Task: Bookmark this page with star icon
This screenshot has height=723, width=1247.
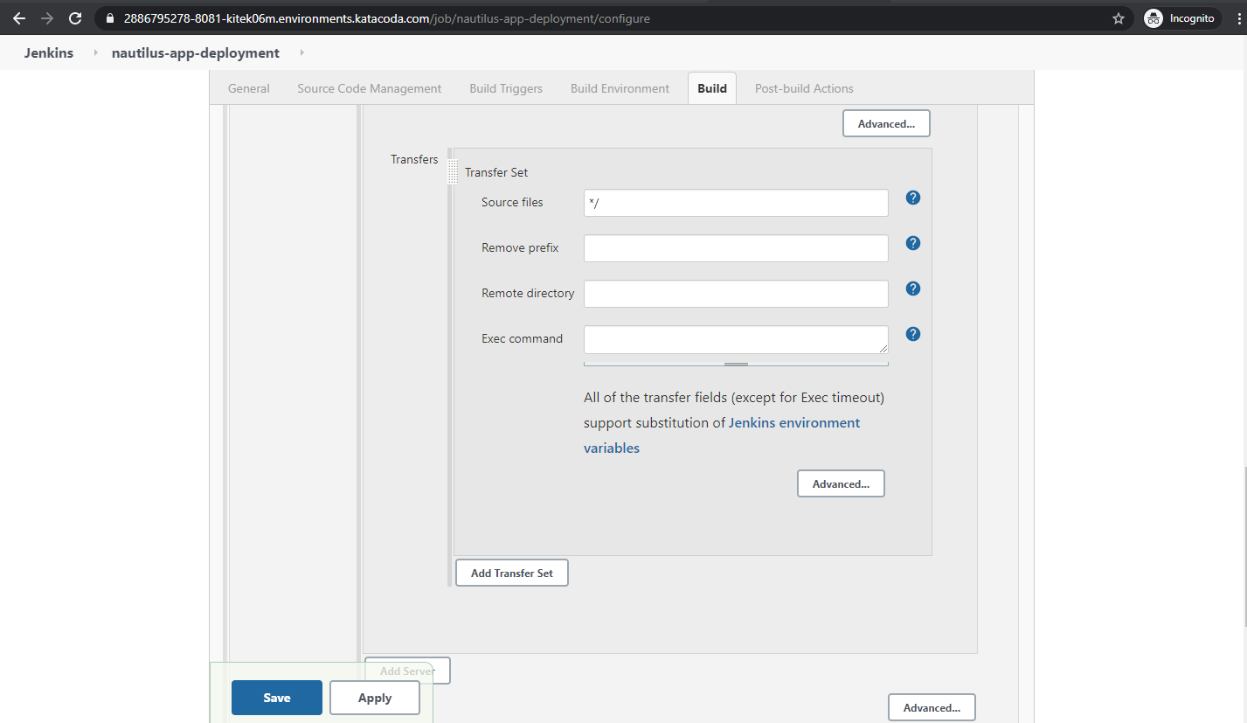Action: tap(1119, 18)
